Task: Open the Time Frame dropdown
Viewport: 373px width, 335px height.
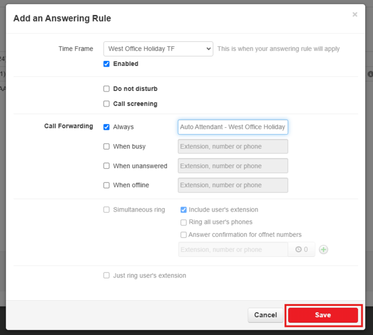Action: coord(158,49)
